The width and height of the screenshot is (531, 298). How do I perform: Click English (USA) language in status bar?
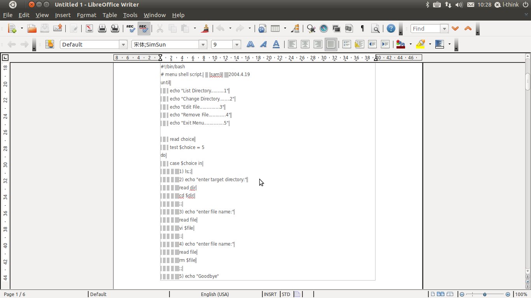coord(215,294)
